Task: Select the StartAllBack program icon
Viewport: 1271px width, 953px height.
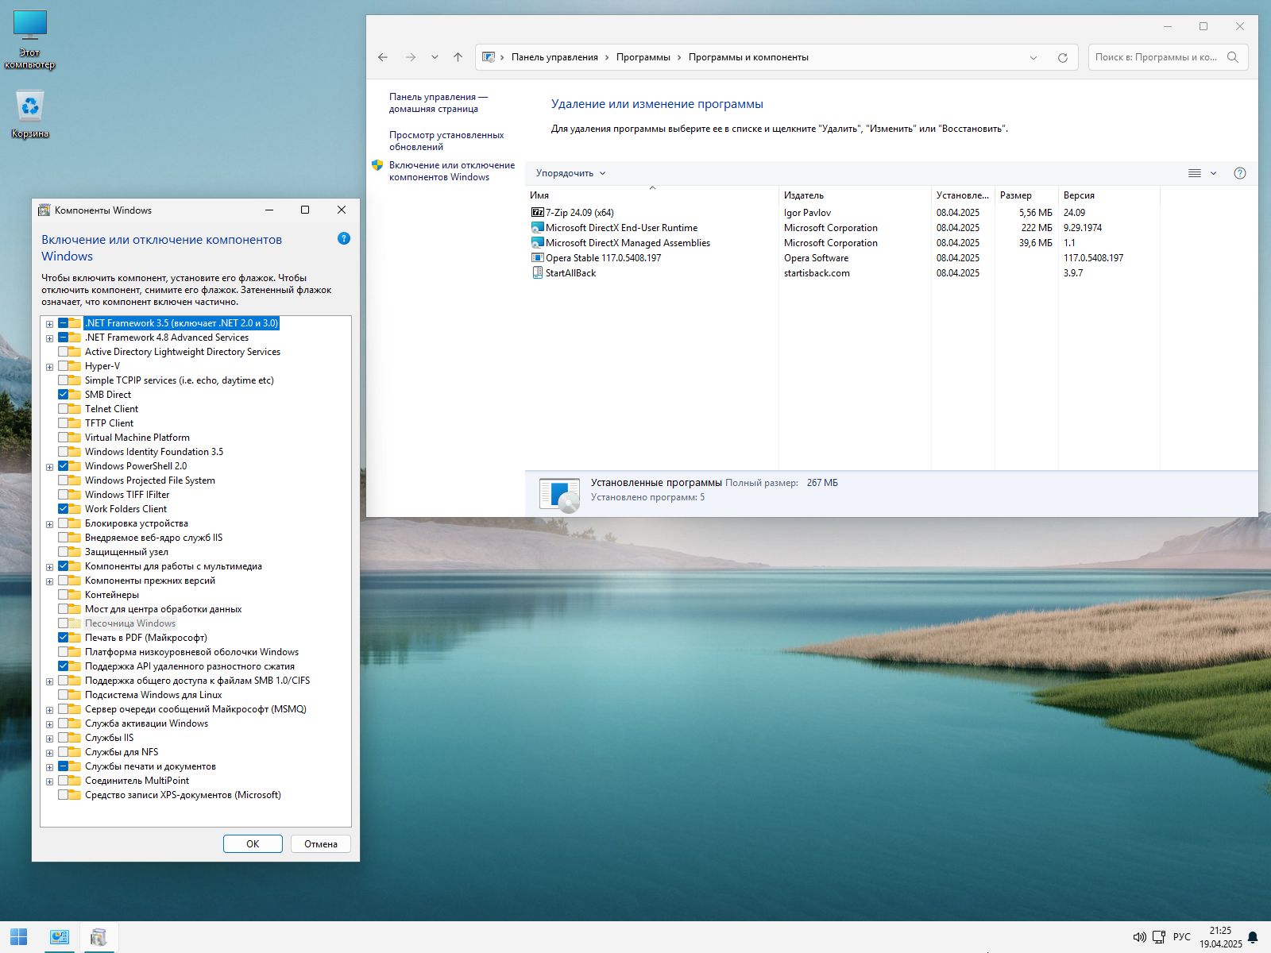Action: point(538,272)
